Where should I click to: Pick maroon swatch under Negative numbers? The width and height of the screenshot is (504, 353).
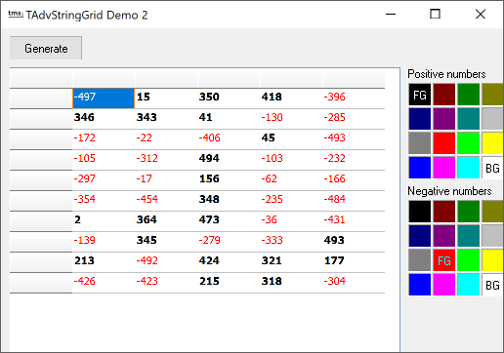click(444, 212)
